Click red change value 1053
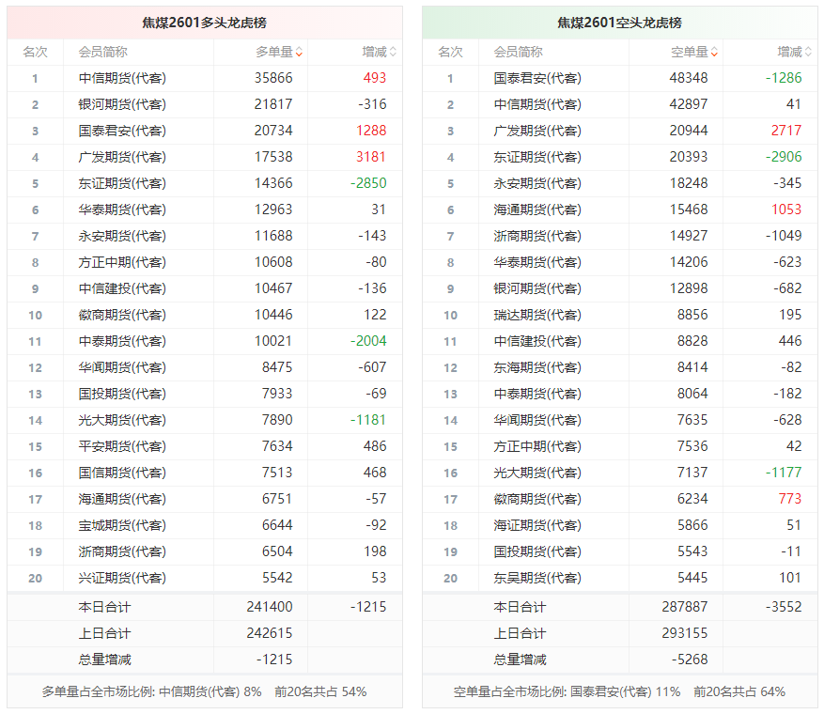This screenshot has height=714, width=824. click(786, 210)
